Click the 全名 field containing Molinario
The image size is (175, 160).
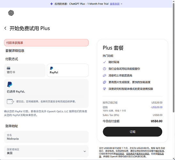[46, 137]
